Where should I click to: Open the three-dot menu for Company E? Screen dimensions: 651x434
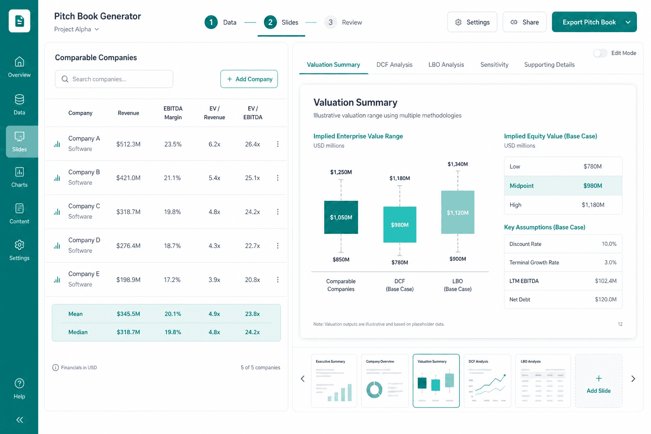coord(278,280)
